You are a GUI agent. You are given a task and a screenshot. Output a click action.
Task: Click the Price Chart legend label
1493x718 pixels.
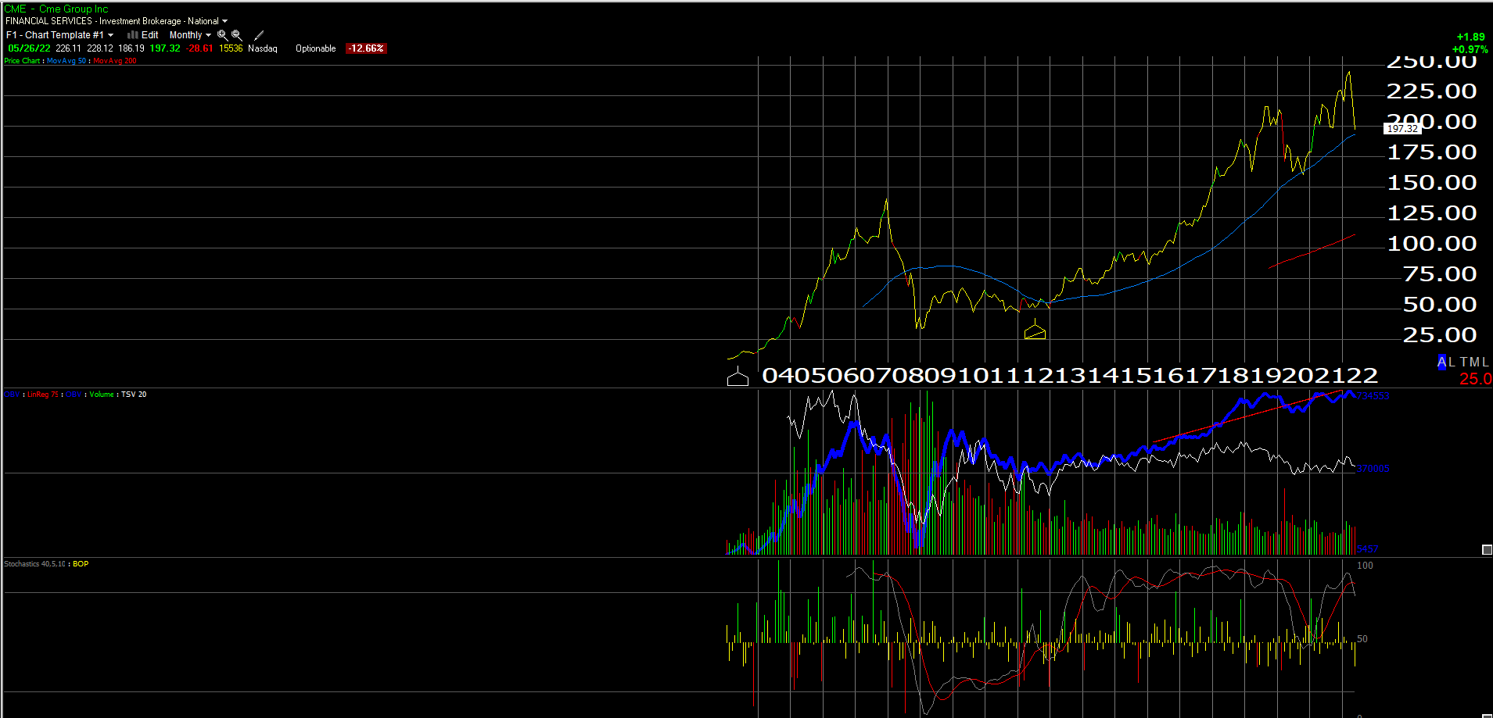tap(22, 61)
